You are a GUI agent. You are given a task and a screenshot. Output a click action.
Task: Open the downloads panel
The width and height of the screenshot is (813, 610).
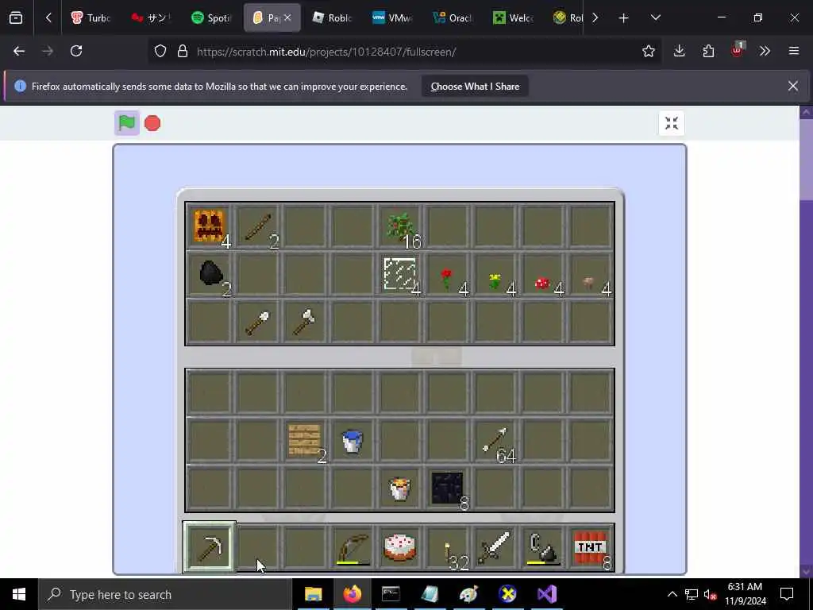[x=680, y=51]
